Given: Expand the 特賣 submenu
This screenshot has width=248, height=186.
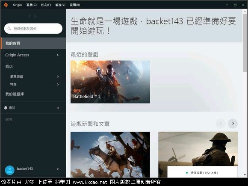Looking at the screenshot, I should coord(58,85).
